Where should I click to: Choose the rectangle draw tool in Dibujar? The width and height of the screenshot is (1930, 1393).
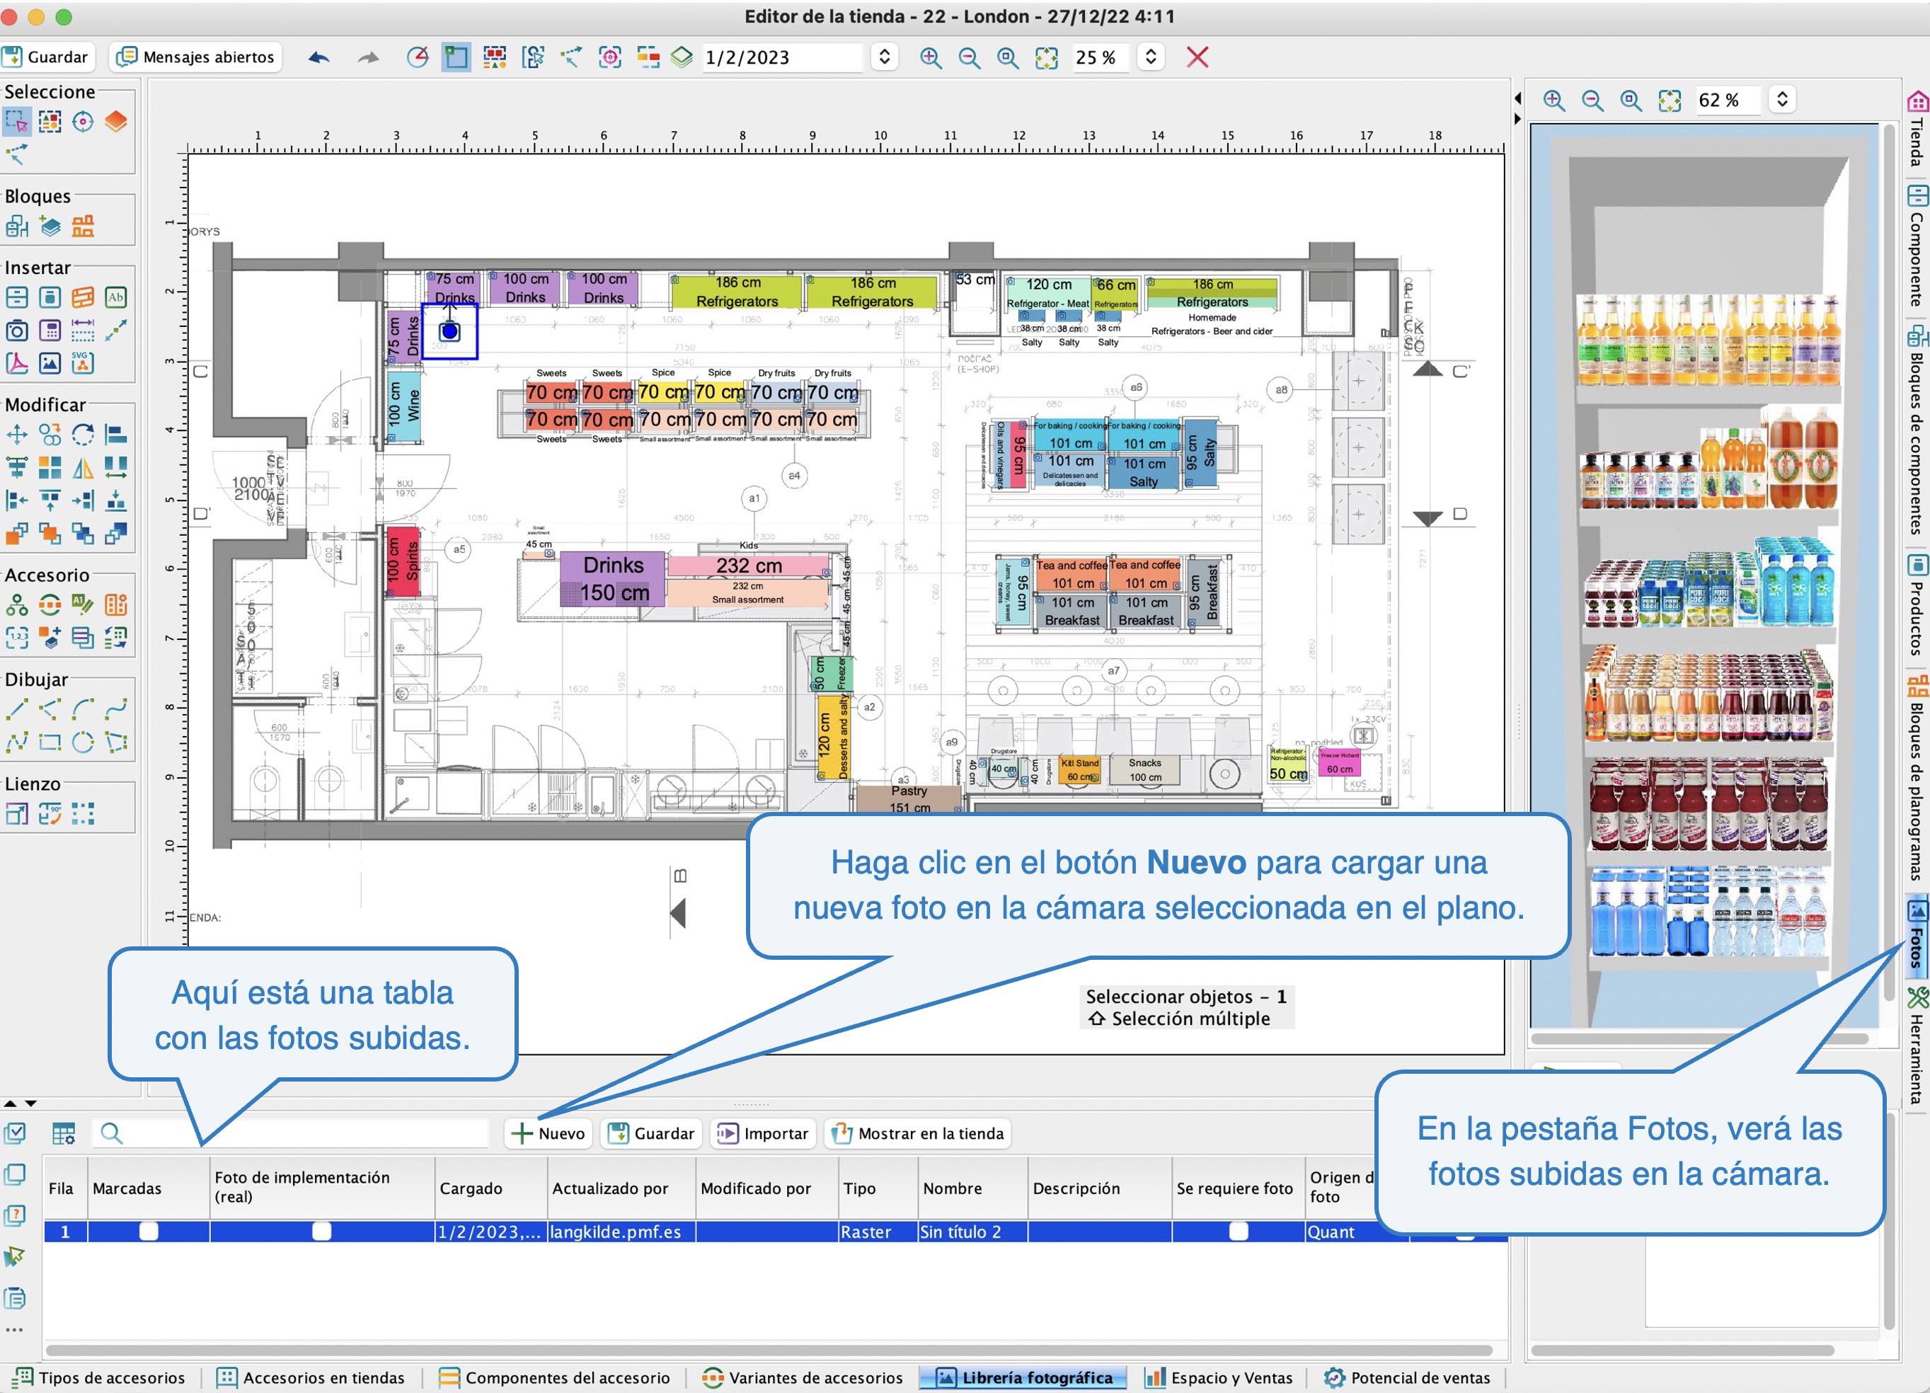50,742
